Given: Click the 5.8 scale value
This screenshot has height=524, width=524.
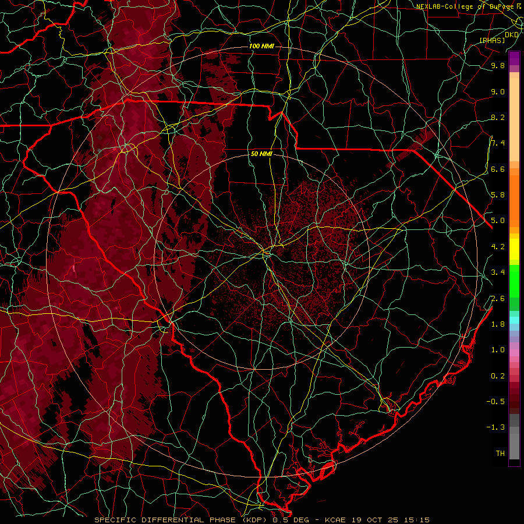Looking at the screenshot, I should point(498,195).
